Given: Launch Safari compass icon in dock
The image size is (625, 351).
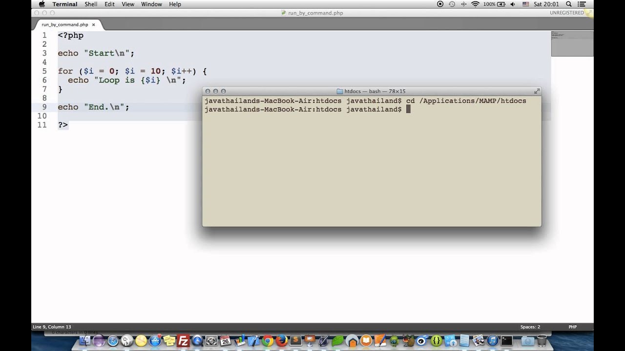Looking at the screenshot, I should (x=113, y=341).
